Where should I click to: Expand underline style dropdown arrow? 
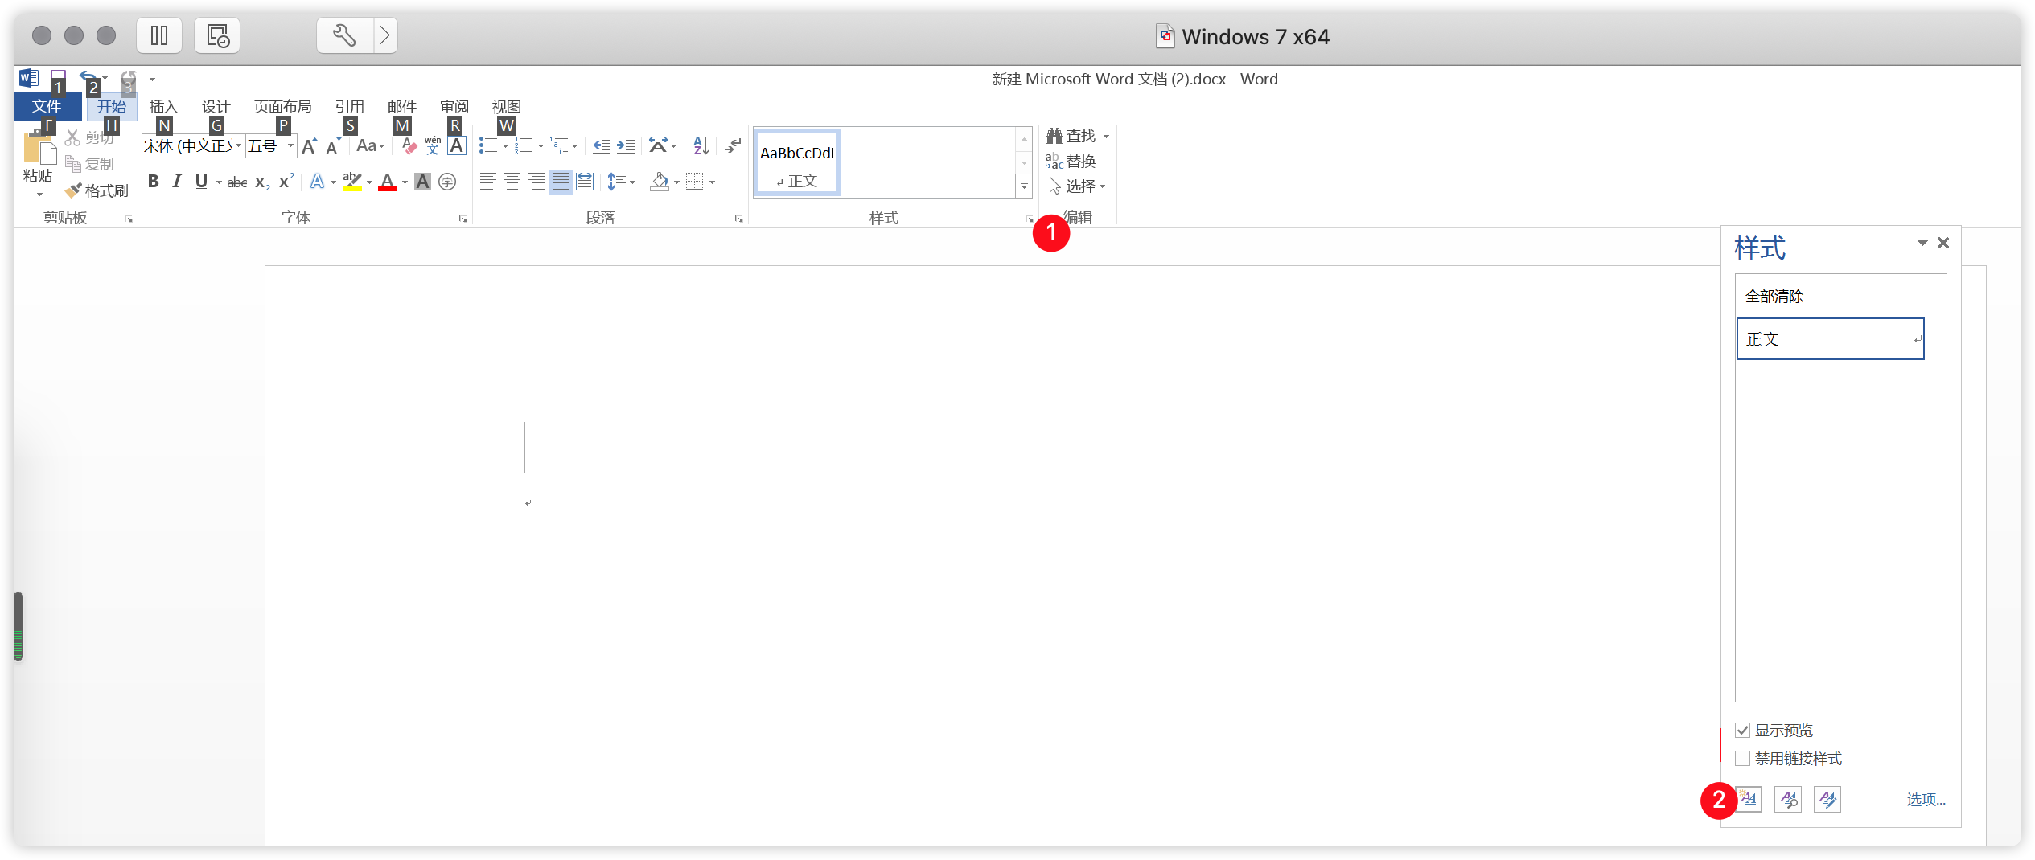coord(219,183)
